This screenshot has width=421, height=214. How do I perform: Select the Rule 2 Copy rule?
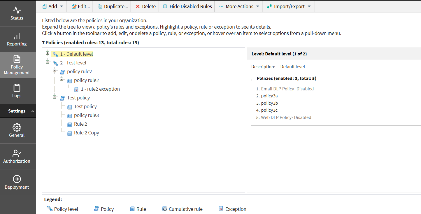(x=86, y=133)
